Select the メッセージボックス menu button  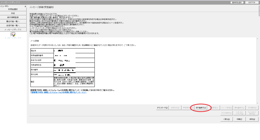[x=13, y=30]
